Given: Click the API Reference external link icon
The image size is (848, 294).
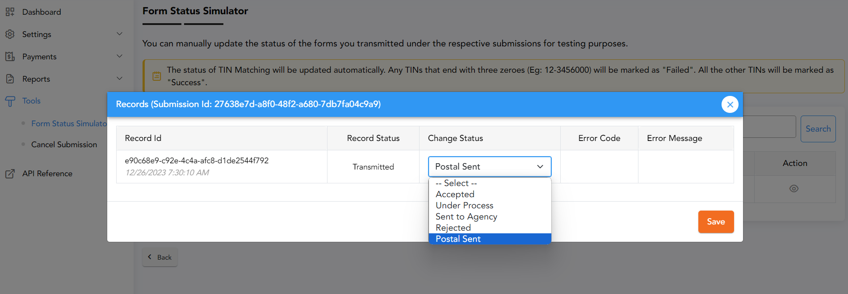Looking at the screenshot, I should coord(10,174).
